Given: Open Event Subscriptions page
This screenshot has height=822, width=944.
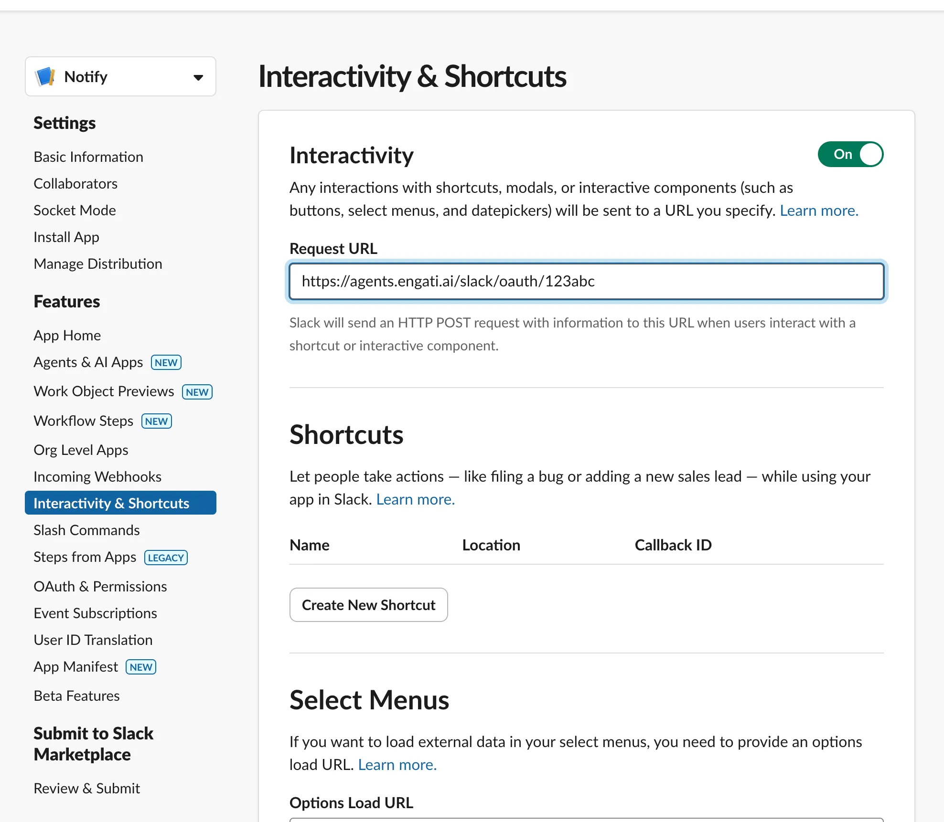Looking at the screenshot, I should pos(95,613).
